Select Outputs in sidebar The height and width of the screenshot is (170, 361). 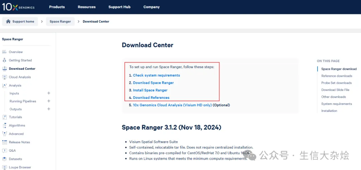(x=16, y=109)
